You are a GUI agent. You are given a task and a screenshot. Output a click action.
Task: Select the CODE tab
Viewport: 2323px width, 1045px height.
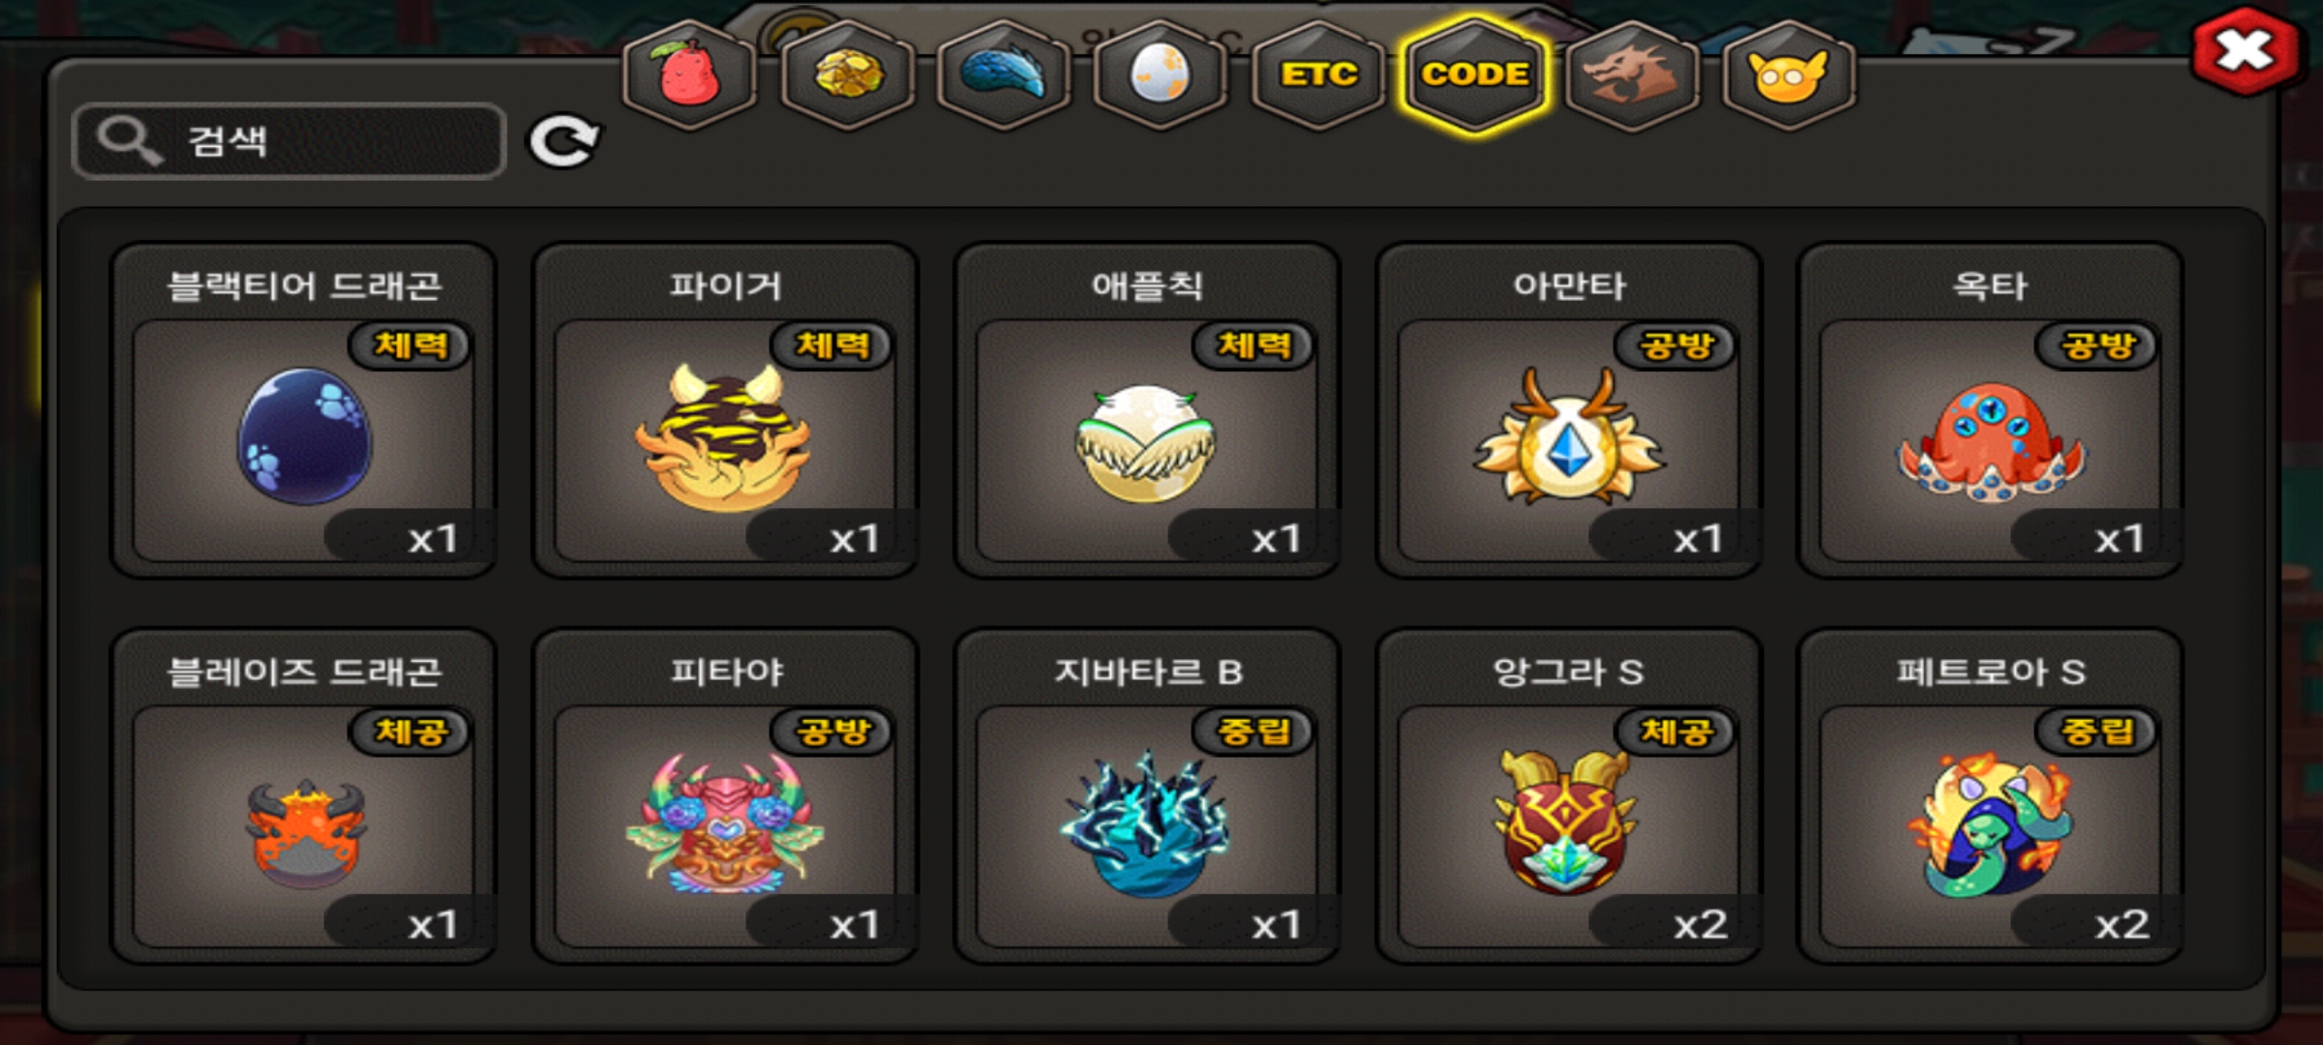pyautogui.click(x=1475, y=75)
